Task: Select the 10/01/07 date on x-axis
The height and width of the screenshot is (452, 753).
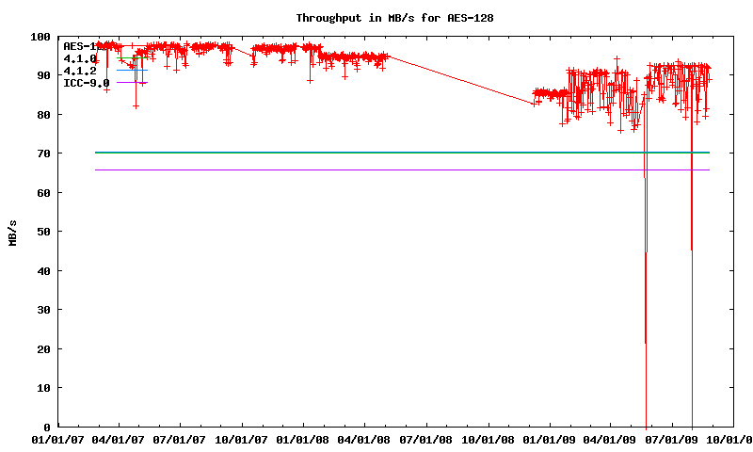Action: coord(243,439)
